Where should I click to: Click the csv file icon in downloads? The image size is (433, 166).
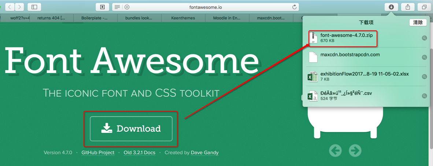[313, 96]
